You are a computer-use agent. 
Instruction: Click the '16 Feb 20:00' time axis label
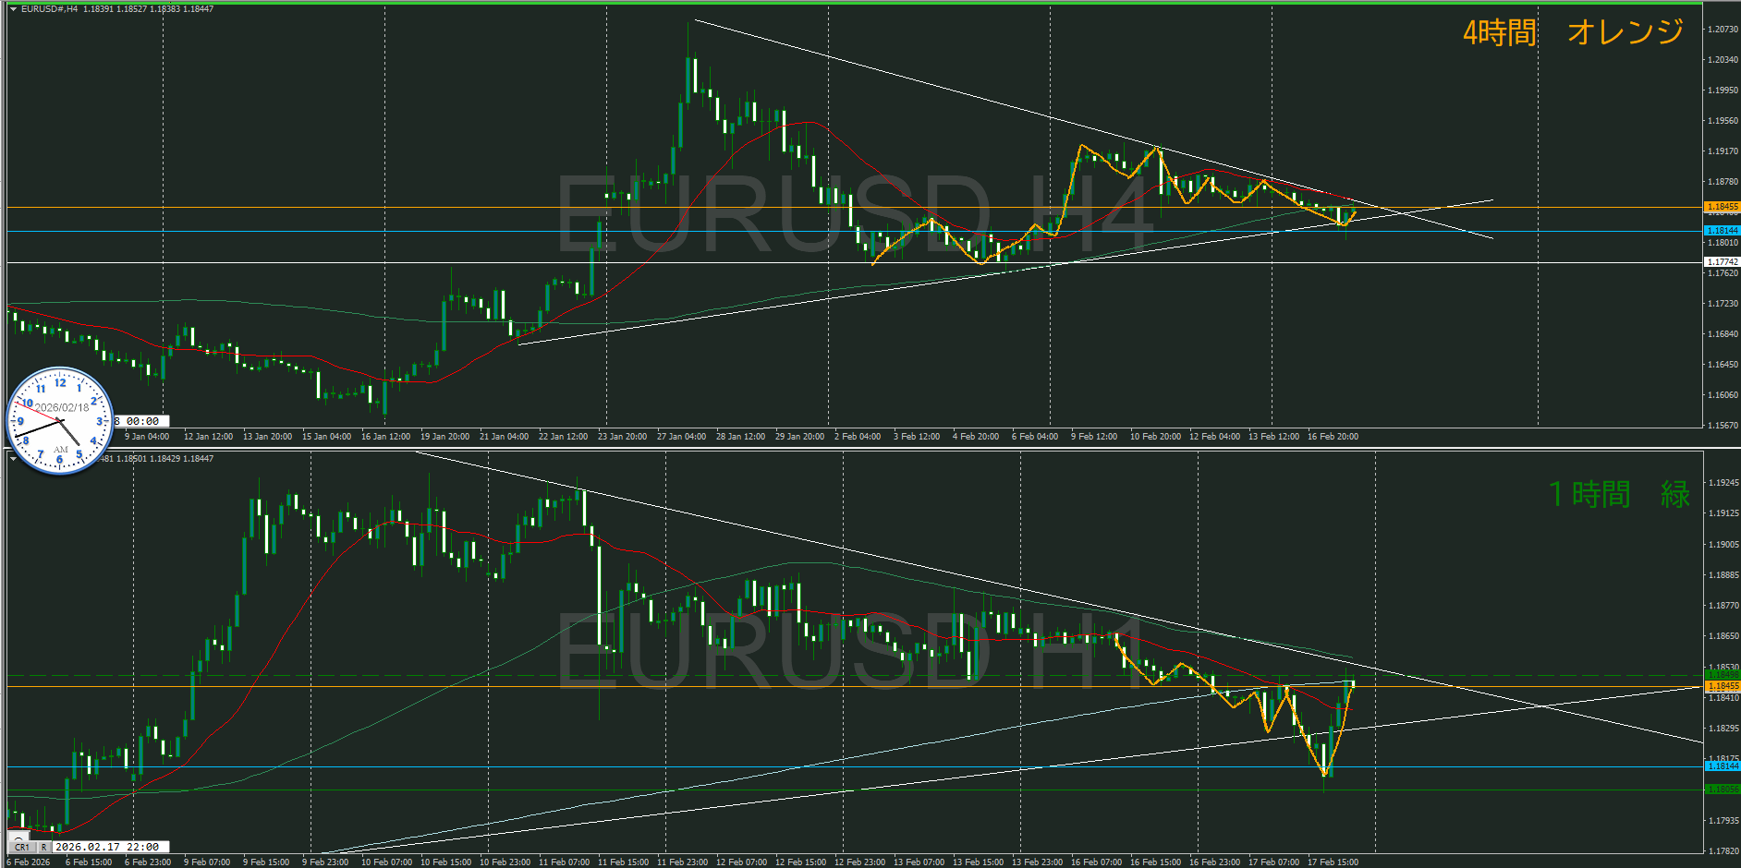pos(1333,437)
